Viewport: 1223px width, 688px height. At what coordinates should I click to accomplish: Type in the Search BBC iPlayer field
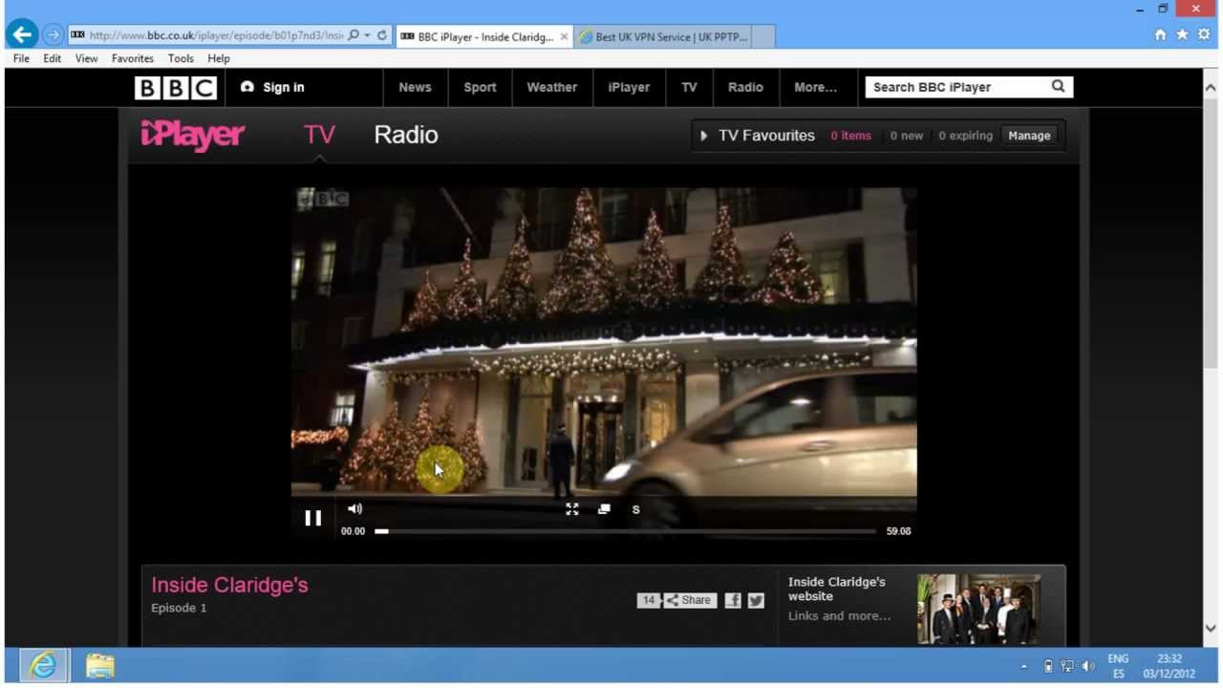[955, 87]
